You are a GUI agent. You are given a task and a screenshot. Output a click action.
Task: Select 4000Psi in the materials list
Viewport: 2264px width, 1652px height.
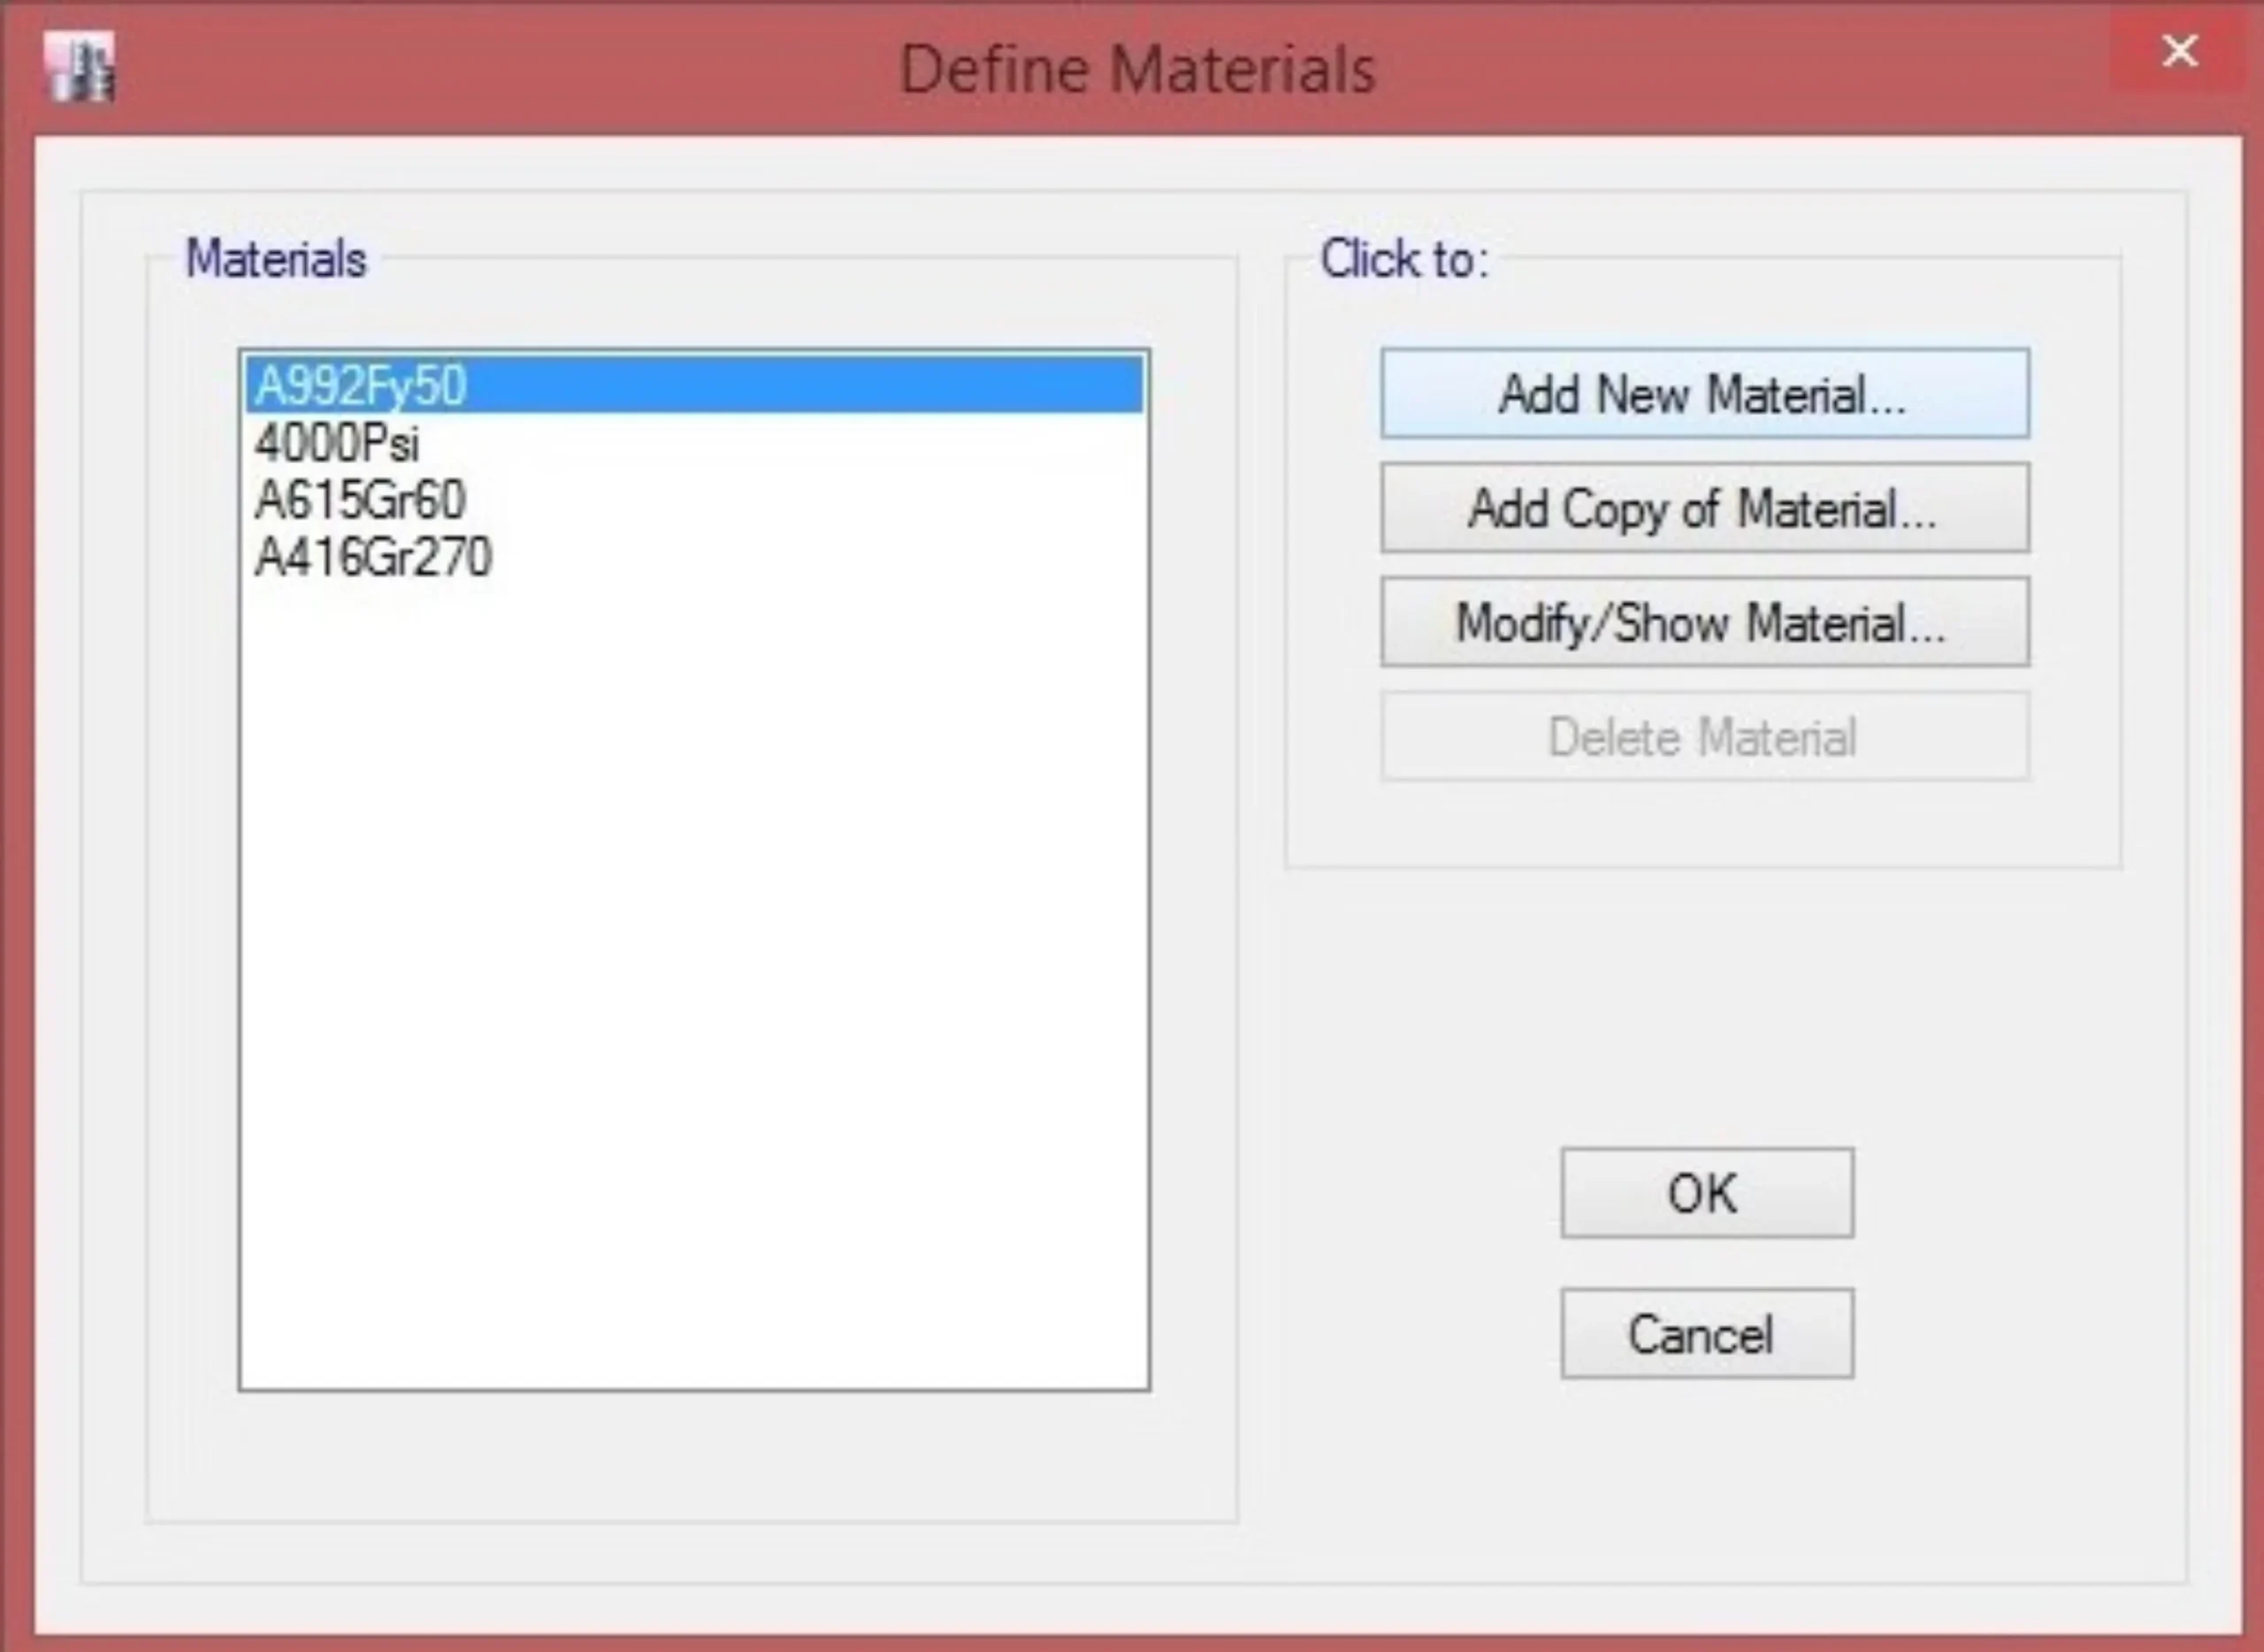(336, 443)
